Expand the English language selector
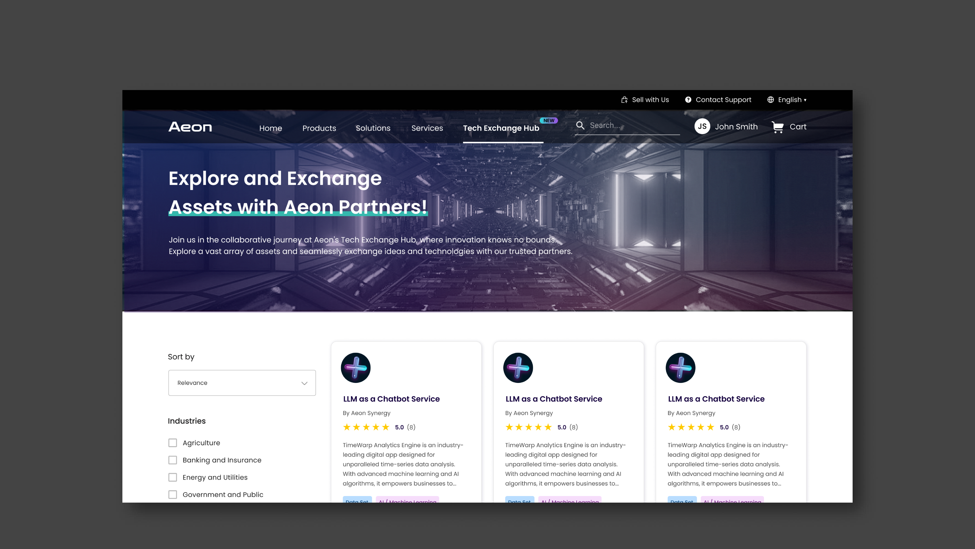 (792, 100)
